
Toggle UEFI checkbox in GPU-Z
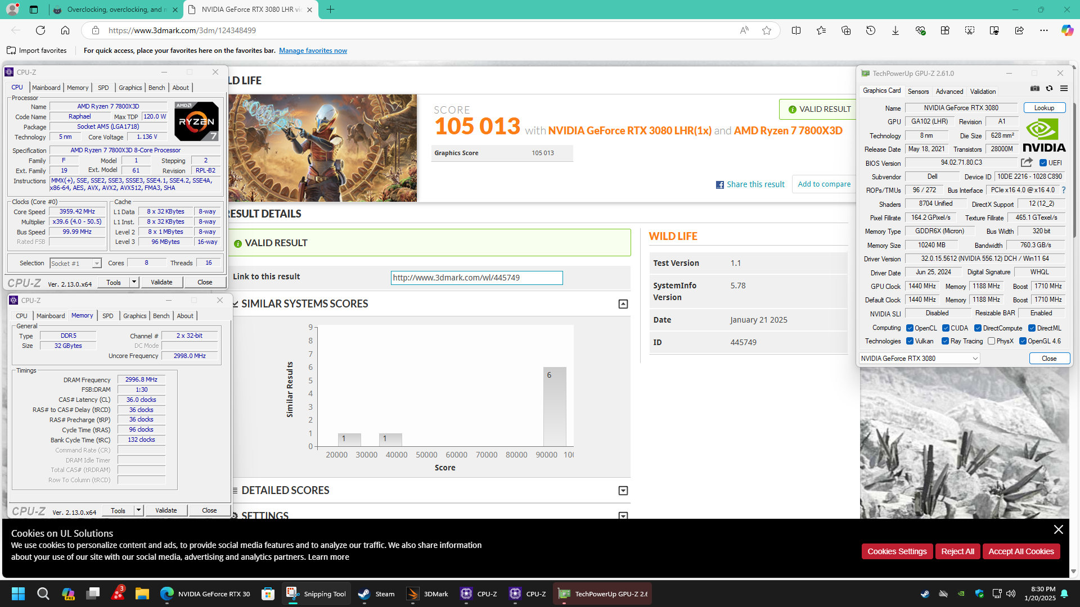tap(1043, 163)
